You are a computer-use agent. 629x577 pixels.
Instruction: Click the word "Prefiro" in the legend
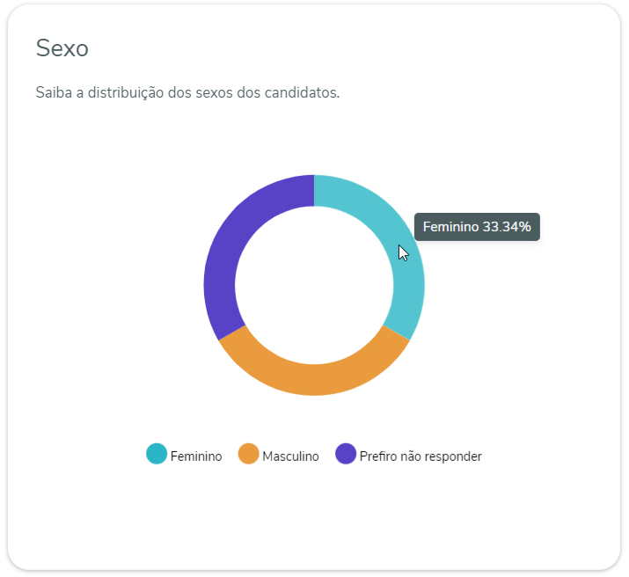pos(378,456)
